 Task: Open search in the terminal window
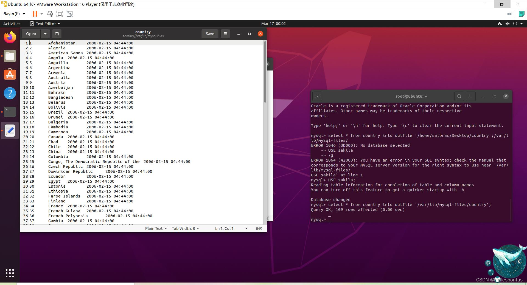pos(459,96)
